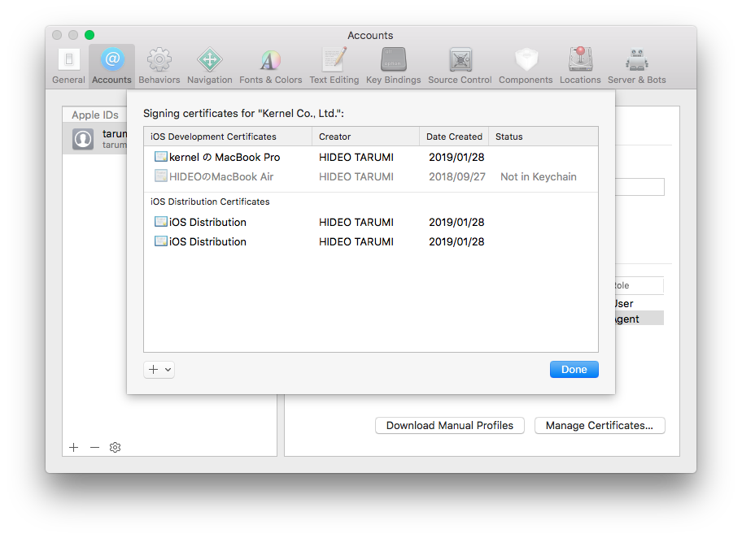The width and height of the screenshot is (742, 538).
Task: Select the HIDEOのMacBook Air certificate row
Action: (220, 176)
